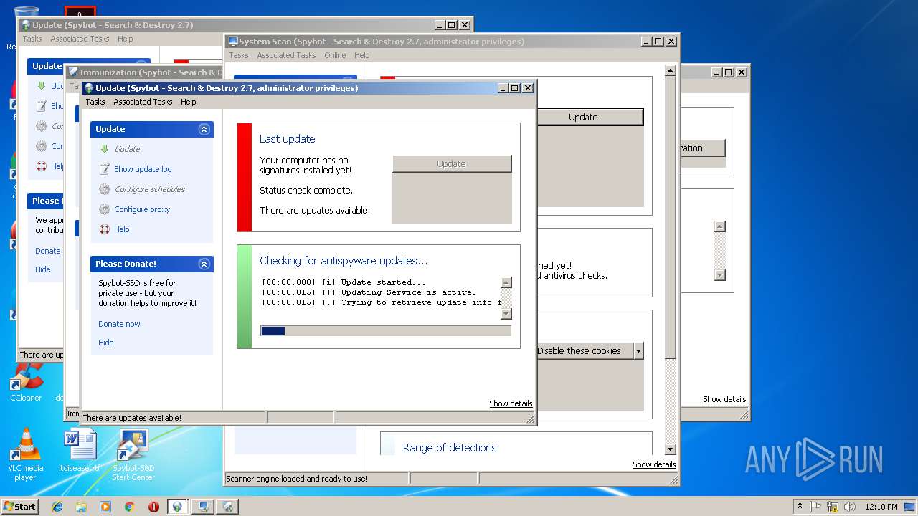Open Help menu in front Update window
918x516 pixels.
pos(189,102)
